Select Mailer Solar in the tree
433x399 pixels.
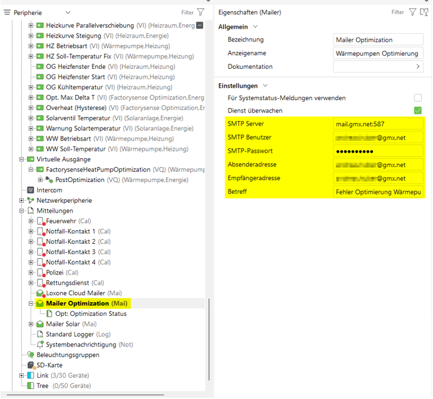pyautogui.click(x=71, y=324)
